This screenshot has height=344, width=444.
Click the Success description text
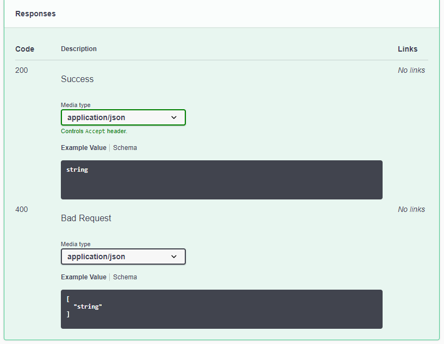(x=77, y=79)
